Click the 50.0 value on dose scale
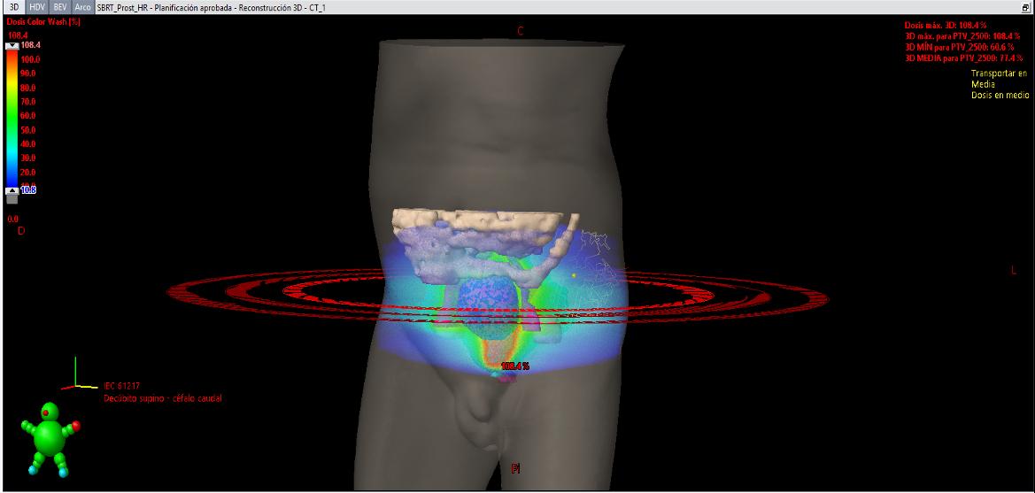The image size is (1035, 493). 29,131
